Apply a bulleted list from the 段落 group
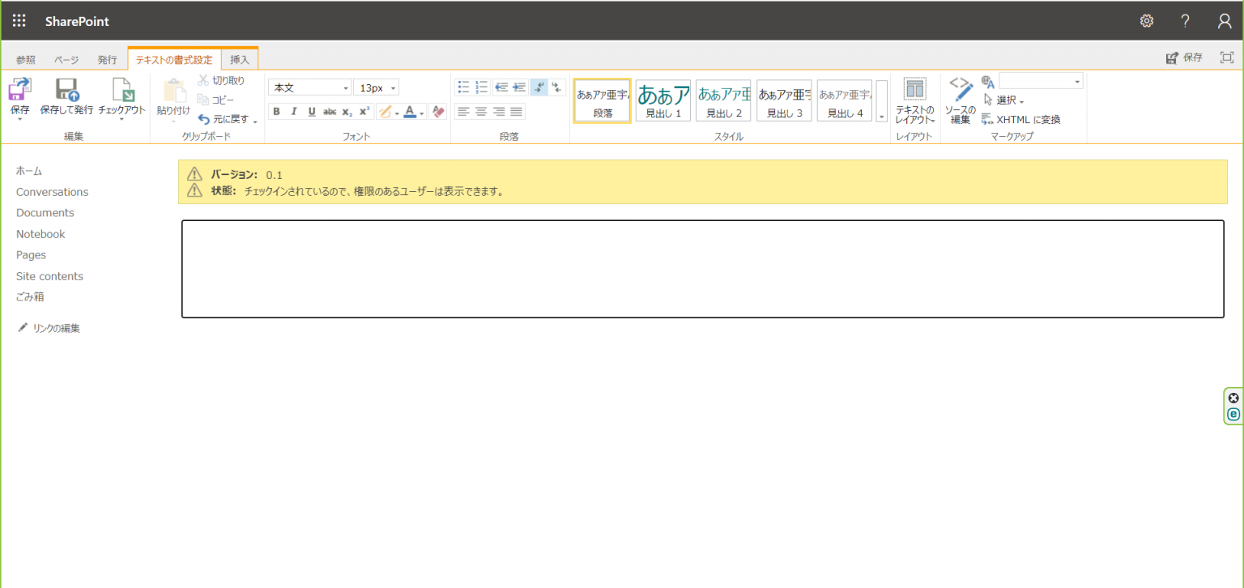The height and width of the screenshot is (588, 1244). [463, 88]
